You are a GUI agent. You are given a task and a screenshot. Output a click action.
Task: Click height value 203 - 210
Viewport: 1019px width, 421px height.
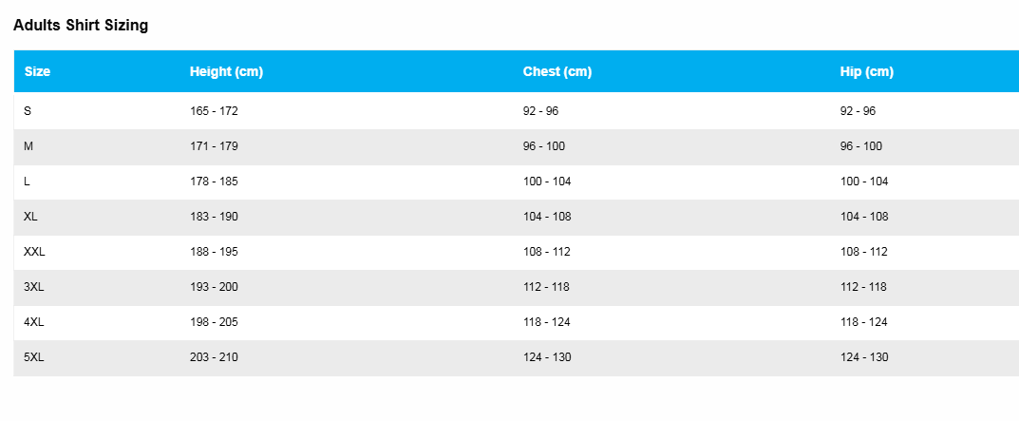click(214, 357)
